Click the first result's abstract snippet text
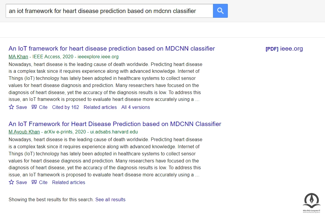This screenshot has height=216, width=325. click(x=105, y=82)
